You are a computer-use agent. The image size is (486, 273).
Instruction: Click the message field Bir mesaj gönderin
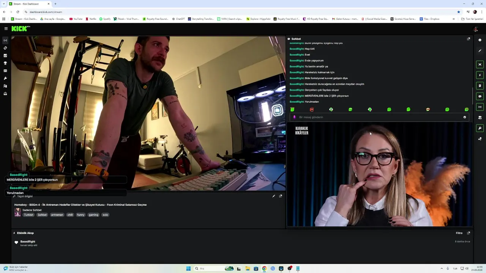click(x=380, y=117)
